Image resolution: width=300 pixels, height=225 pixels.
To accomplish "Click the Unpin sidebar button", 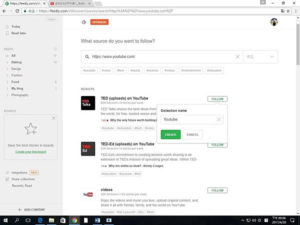I will pyautogui.click(x=51, y=19).
